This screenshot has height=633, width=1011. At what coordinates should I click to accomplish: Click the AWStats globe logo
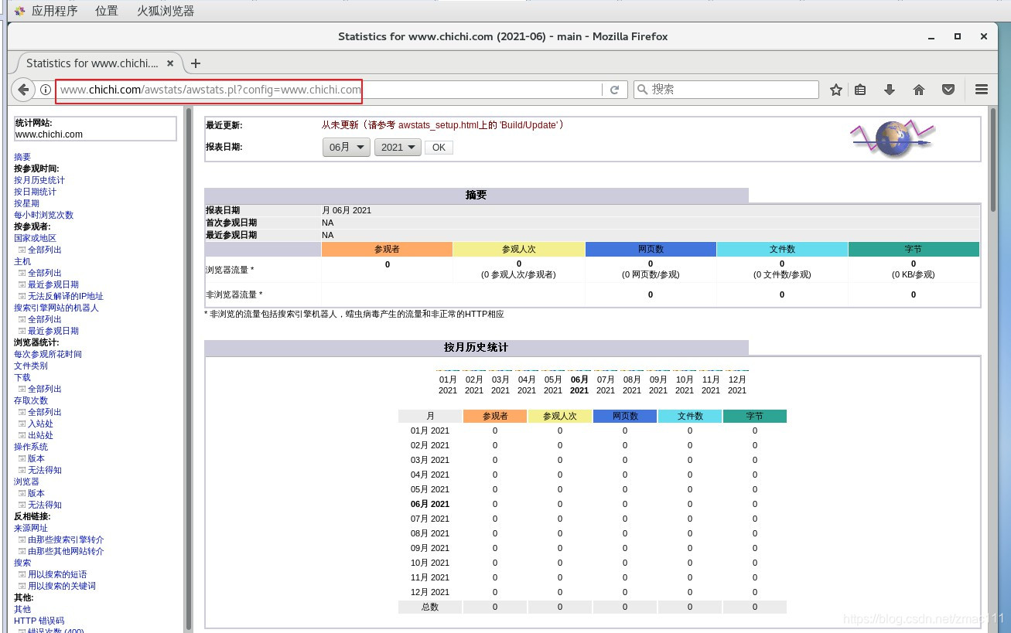click(x=893, y=138)
